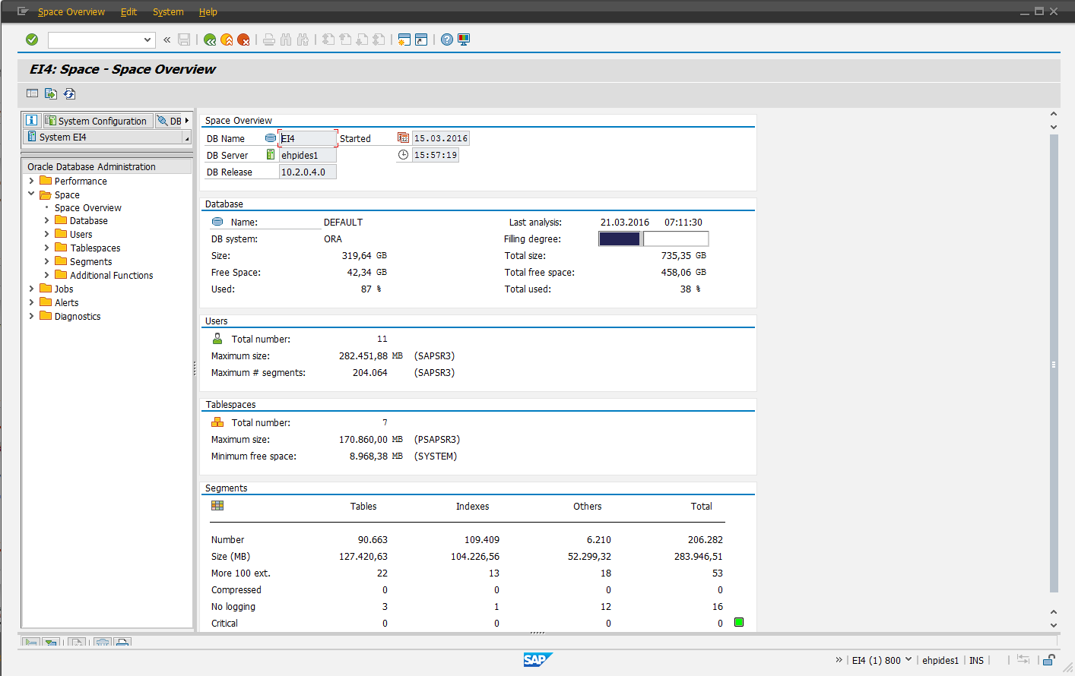Screen dimensions: 1075x676
Task: Expand the Additional Functions folder
Action: [x=46, y=275]
